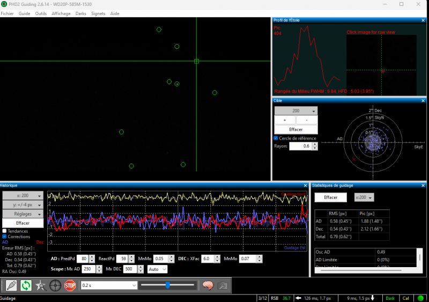
Task: Open the Réglages dropdown
Action: coord(23,214)
